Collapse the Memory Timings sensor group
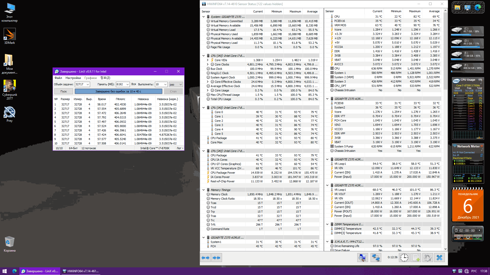490x275 pixels. 203,190
